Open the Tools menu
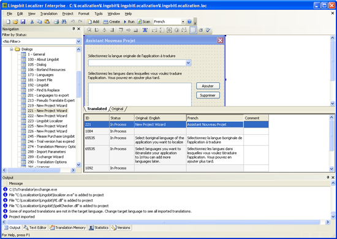Screen dimensions: 337x239 (x=99, y=13)
